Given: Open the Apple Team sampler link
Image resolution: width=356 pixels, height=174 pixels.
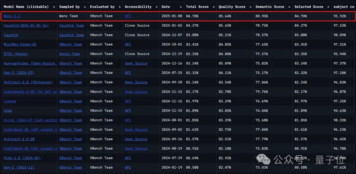Looking at the screenshot, I should click(70, 54).
